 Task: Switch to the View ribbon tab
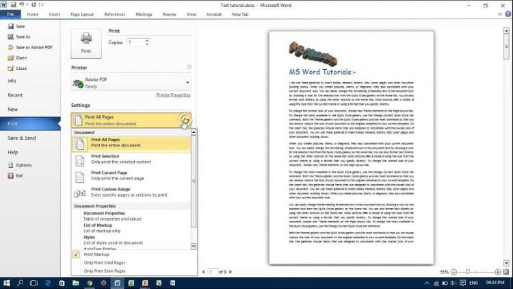click(x=191, y=14)
